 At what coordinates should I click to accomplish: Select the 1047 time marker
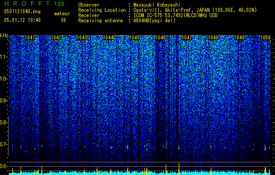tap(187, 38)
